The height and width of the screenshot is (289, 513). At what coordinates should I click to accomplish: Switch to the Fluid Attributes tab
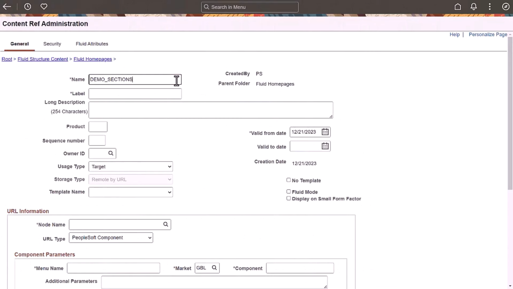[92, 43]
